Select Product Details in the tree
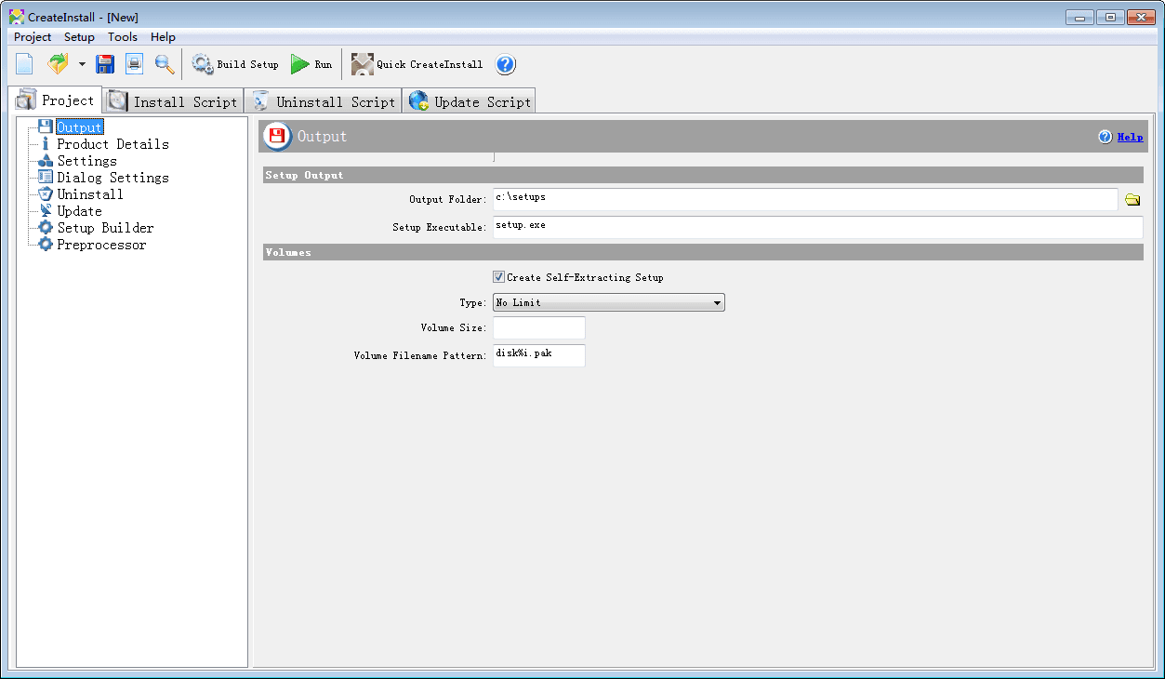Viewport: 1165px width, 679px height. [113, 144]
